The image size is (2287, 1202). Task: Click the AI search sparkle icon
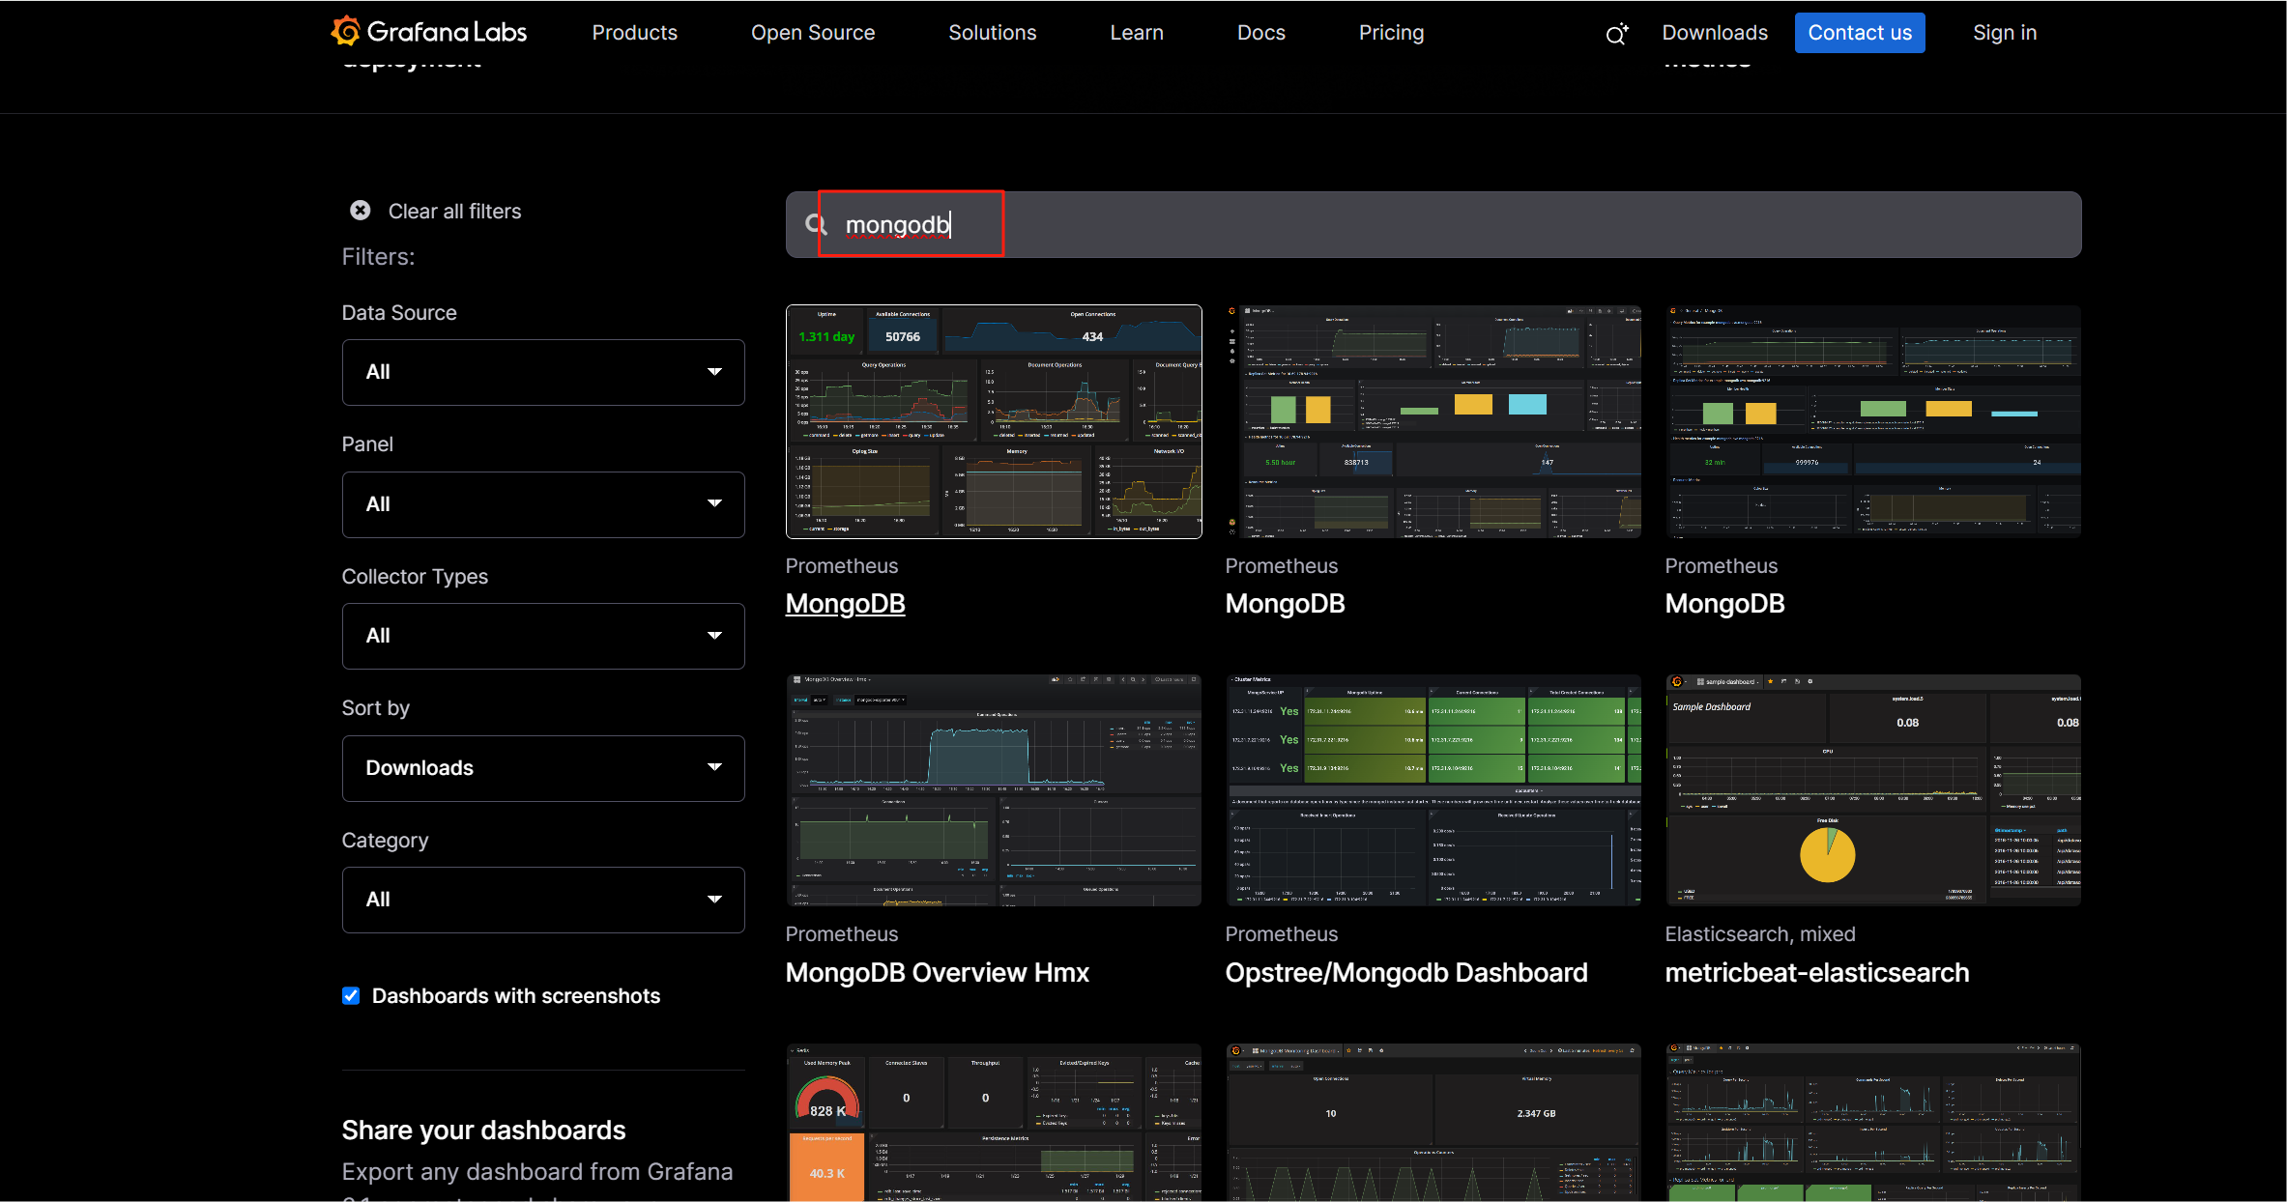click(x=1616, y=35)
